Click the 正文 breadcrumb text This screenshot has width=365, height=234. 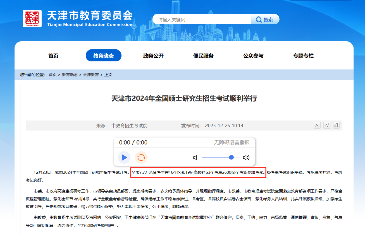pos(108,75)
